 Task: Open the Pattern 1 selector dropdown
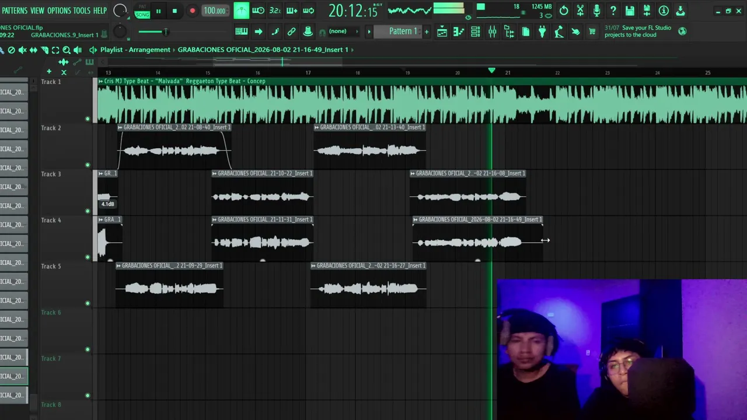[x=399, y=32]
